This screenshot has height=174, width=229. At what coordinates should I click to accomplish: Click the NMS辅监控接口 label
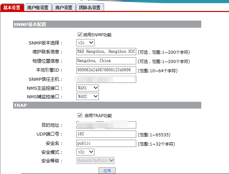pyautogui.click(x=44, y=97)
